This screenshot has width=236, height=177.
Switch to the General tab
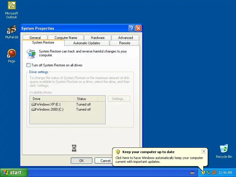coord(35,38)
